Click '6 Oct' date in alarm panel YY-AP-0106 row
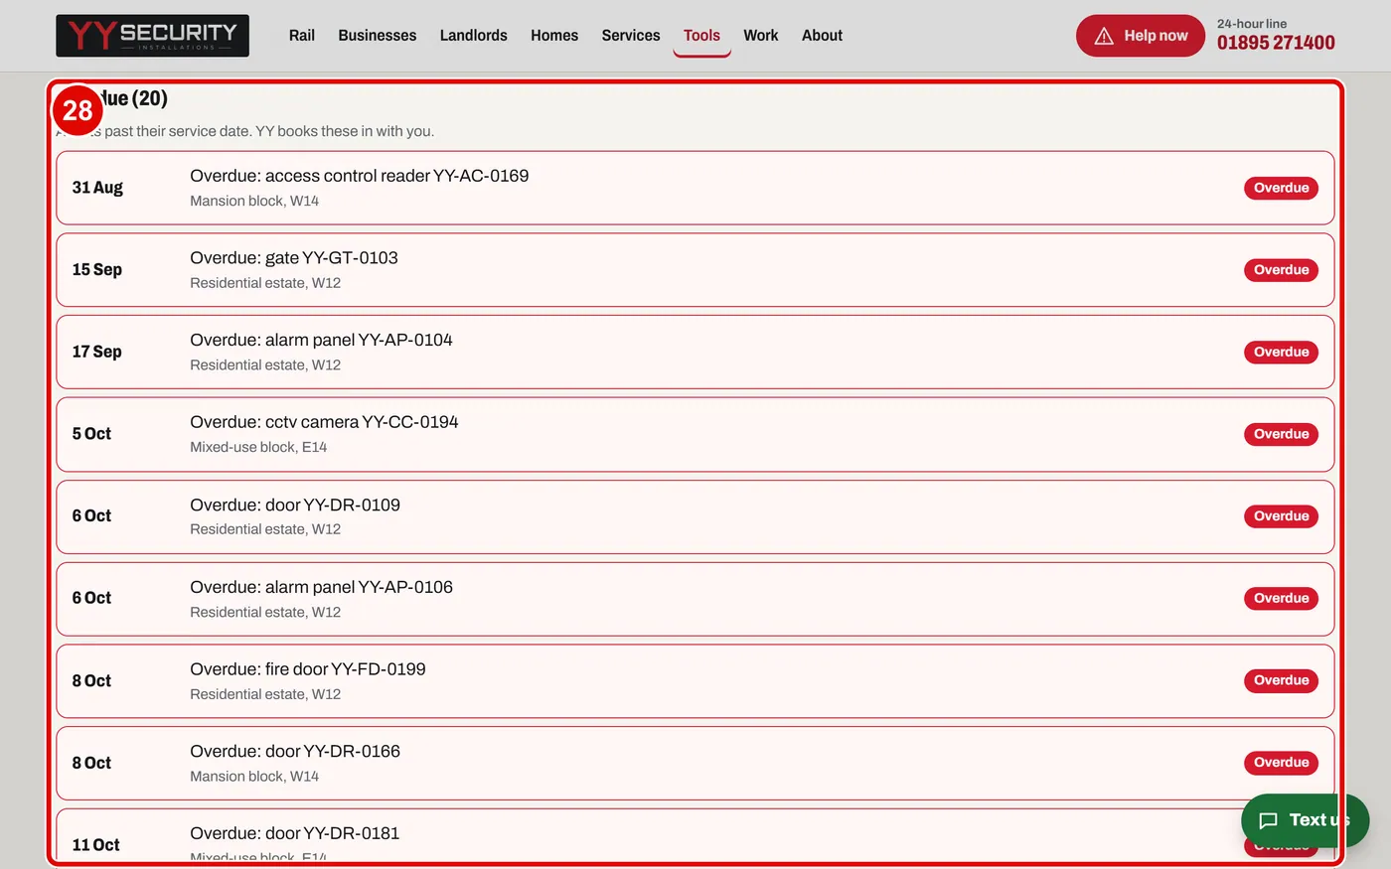1391x869 pixels. (x=91, y=598)
